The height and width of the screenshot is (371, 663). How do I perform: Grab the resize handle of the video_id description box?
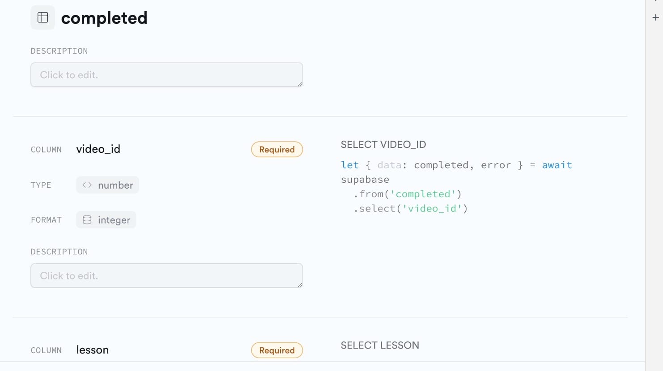coord(300,285)
